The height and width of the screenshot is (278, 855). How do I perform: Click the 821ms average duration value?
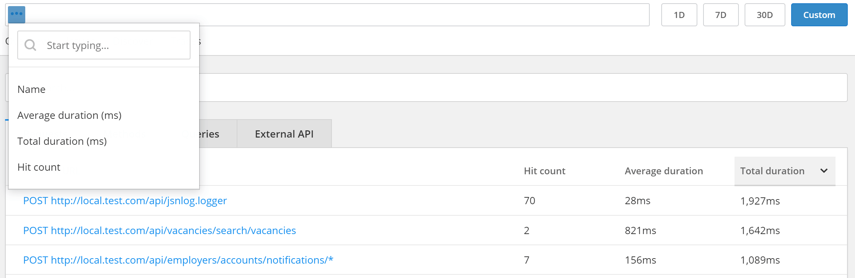coord(640,230)
